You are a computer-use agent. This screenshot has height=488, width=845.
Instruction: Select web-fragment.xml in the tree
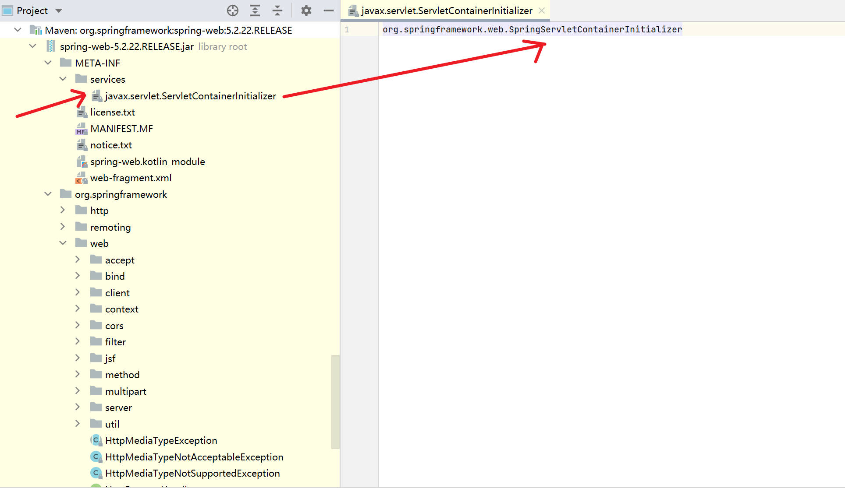point(131,178)
